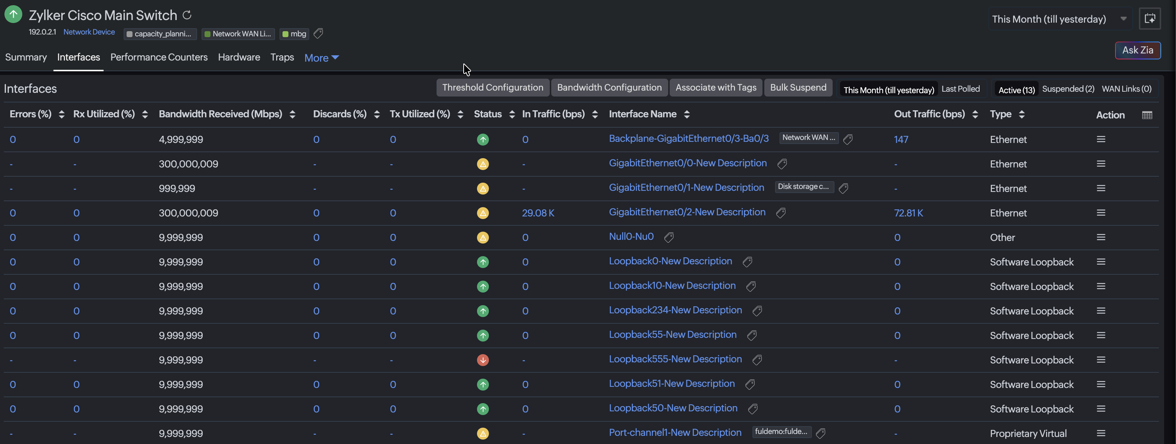Viewport: 1176px width, 444px height.
Task: Click the Disk storage c... tag on GigabitEthernet0/1
Action: (x=804, y=187)
